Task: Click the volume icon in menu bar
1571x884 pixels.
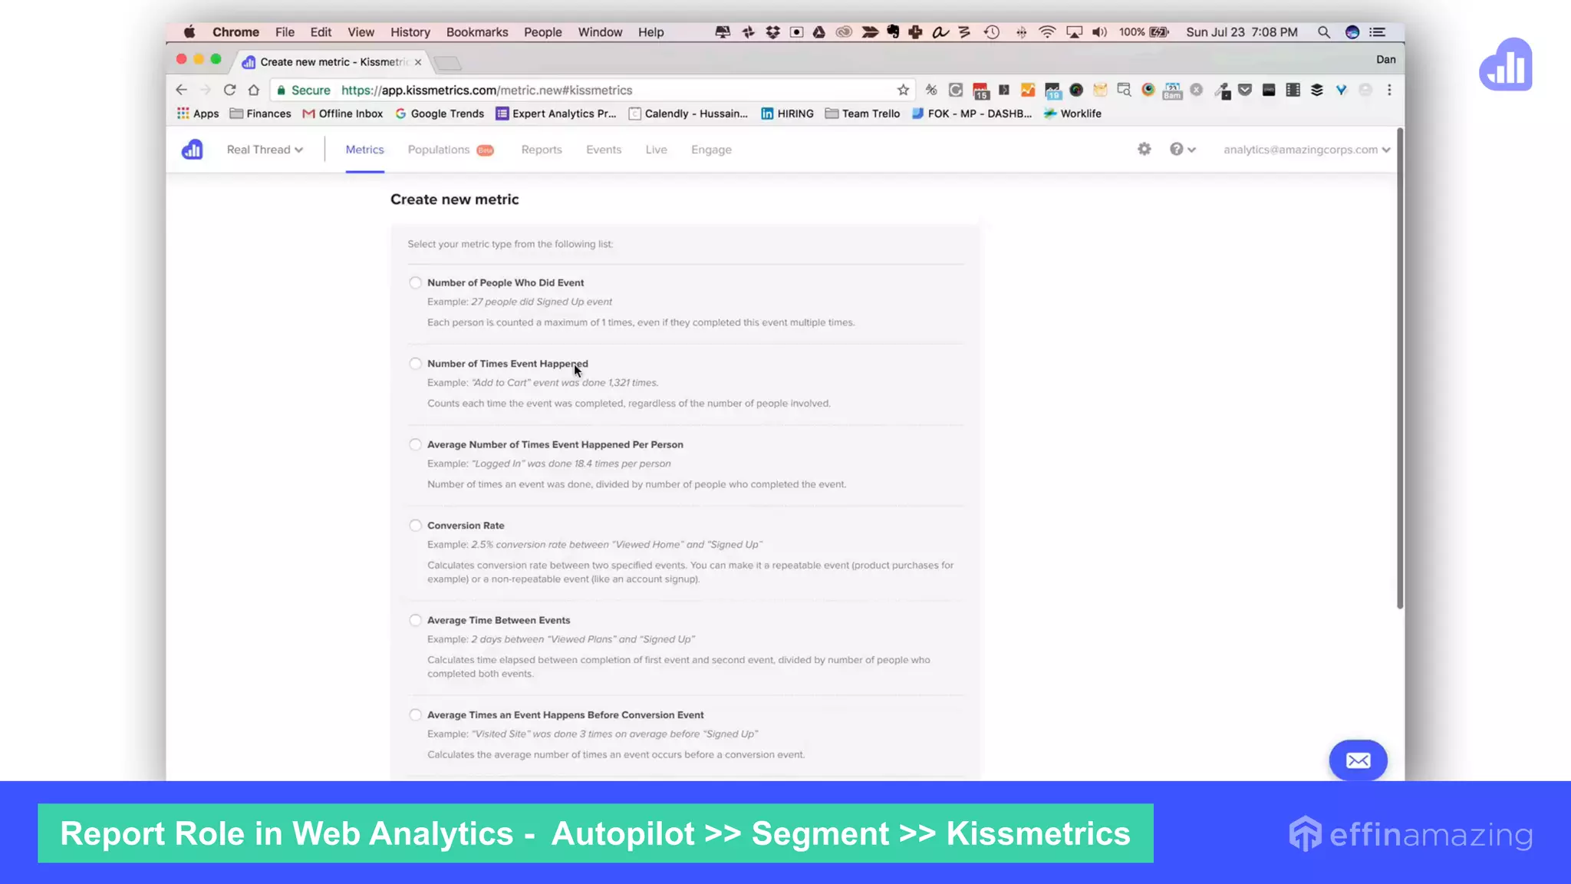Action: pyautogui.click(x=1099, y=32)
